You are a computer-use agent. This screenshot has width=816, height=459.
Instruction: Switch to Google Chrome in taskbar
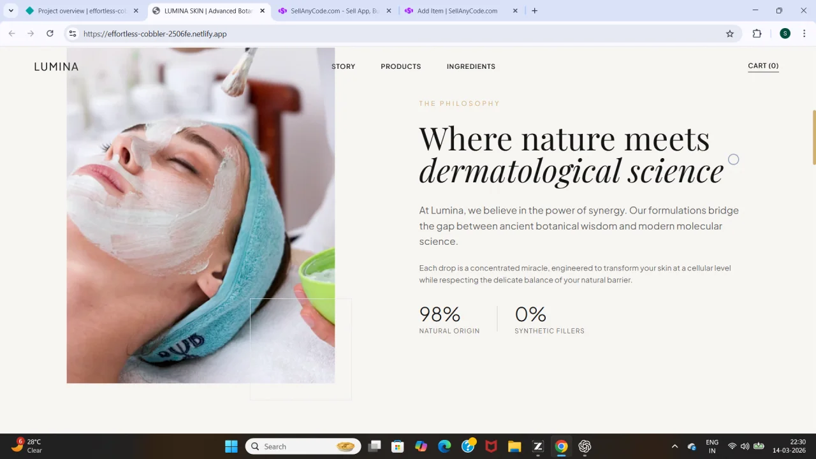561,446
